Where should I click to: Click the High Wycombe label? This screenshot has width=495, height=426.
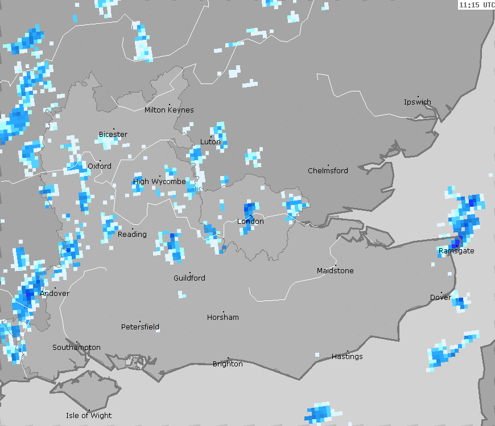point(159,182)
